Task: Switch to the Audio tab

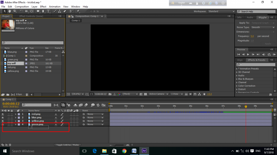Action: point(250,17)
